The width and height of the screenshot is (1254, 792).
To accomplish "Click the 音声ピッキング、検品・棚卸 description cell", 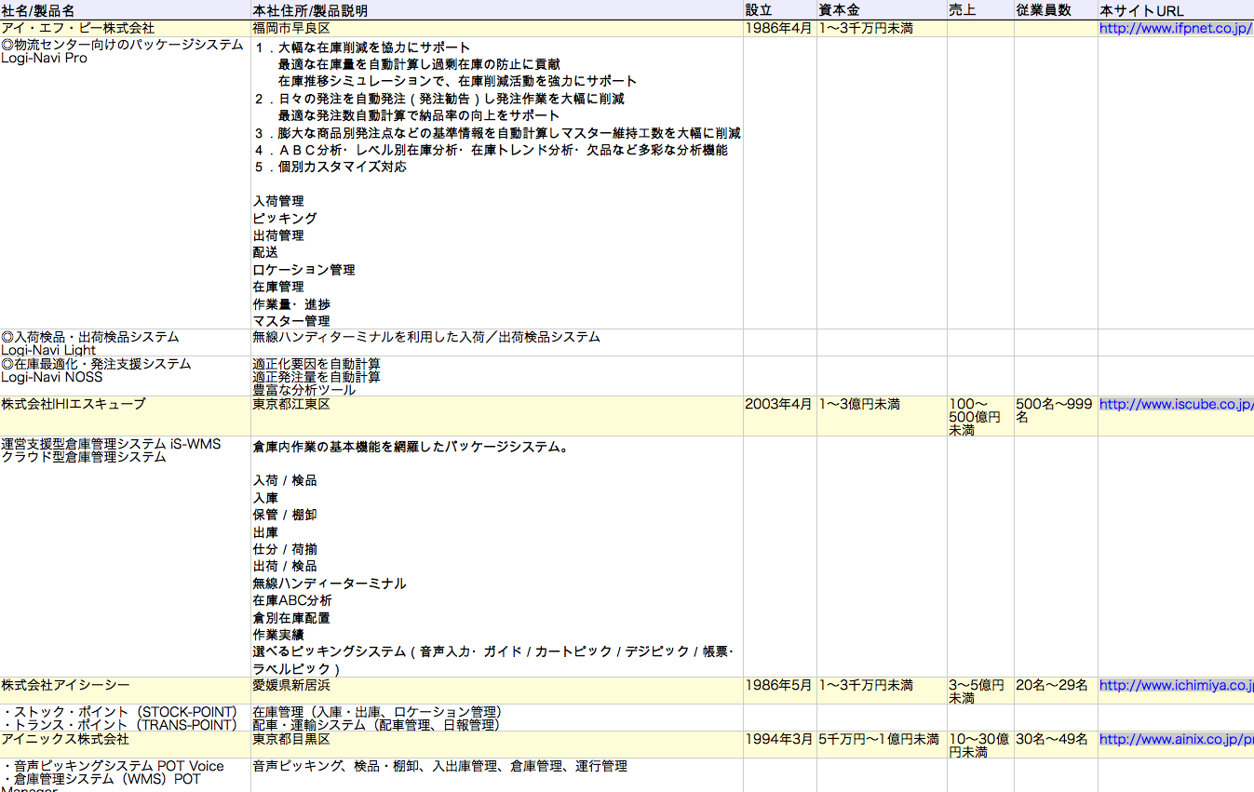I will click(497, 775).
